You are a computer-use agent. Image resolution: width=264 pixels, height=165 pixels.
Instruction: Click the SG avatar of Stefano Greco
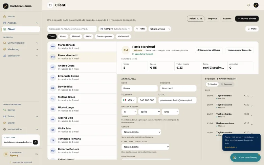tap(53, 99)
